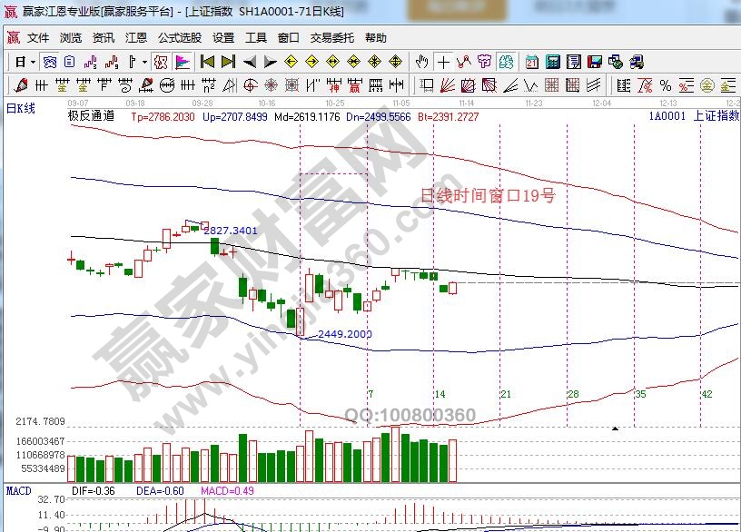This screenshot has height=532, width=741.
Task: Toggle the highlighted 极 channel indicator button
Action: point(161,62)
